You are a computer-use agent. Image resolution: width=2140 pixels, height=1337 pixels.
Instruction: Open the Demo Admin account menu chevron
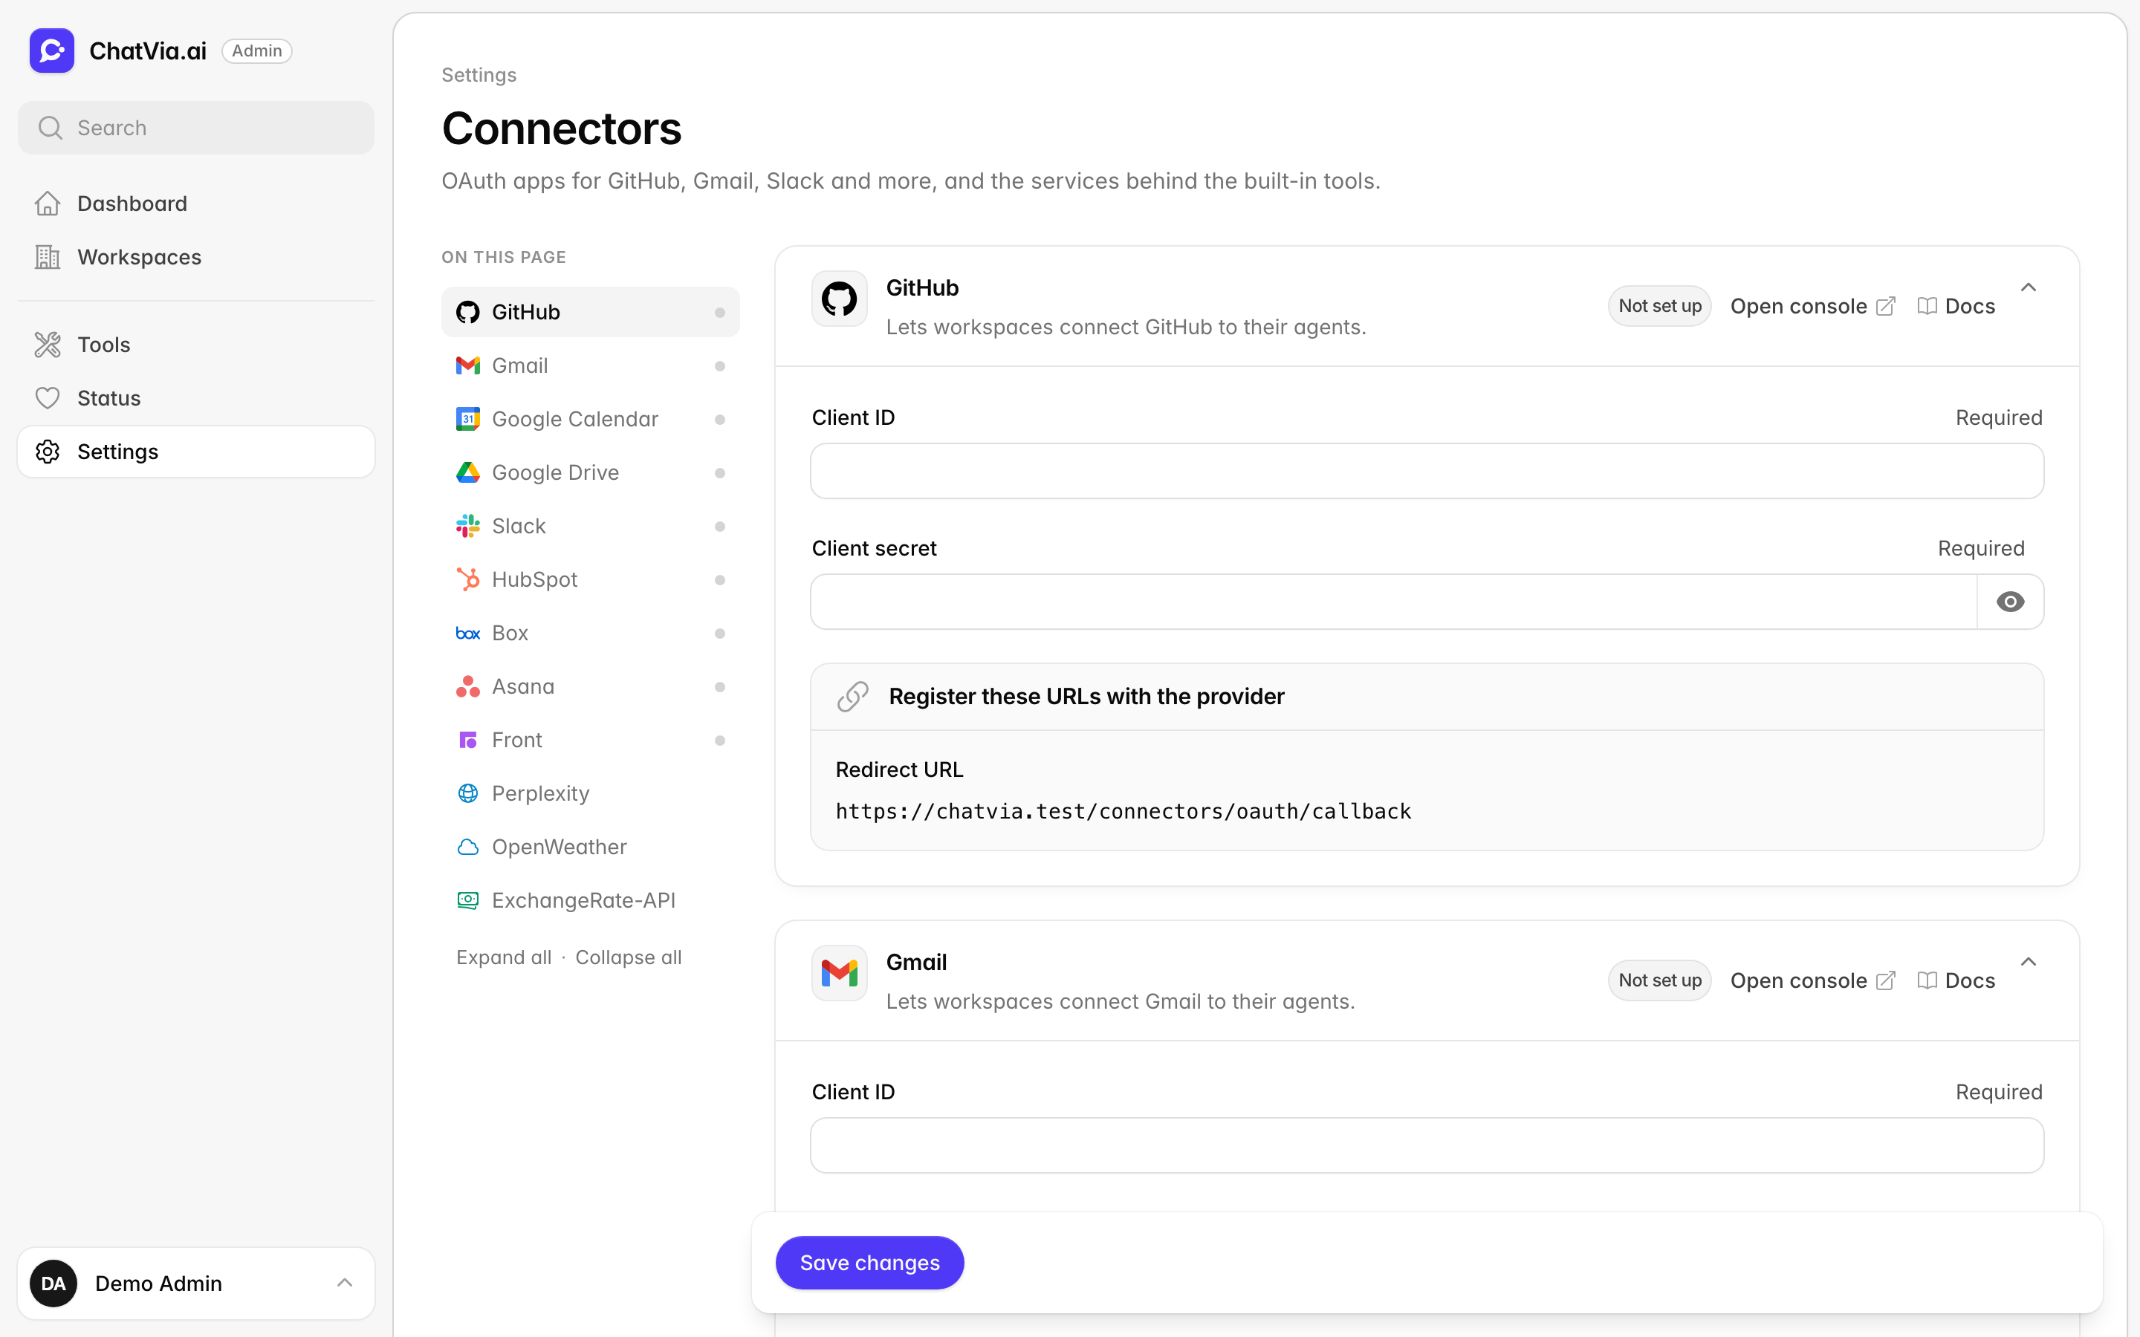[345, 1283]
